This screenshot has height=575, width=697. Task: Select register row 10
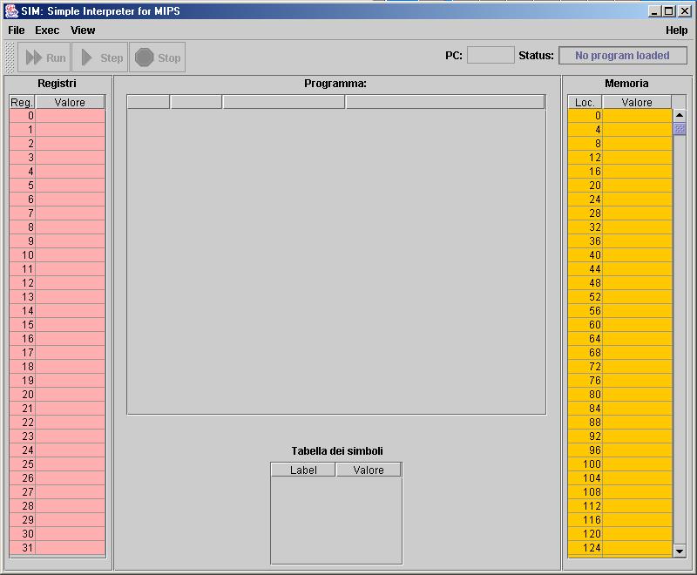point(57,255)
